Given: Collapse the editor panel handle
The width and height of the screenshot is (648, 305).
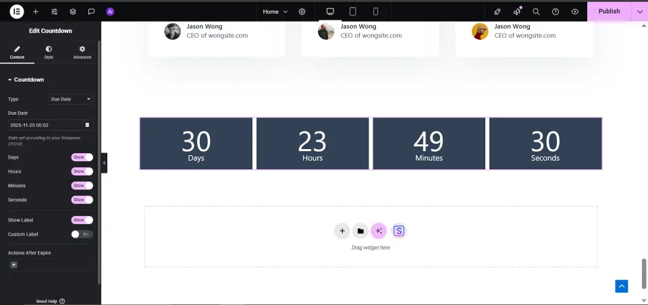Looking at the screenshot, I should pyautogui.click(x=104, y=163).
